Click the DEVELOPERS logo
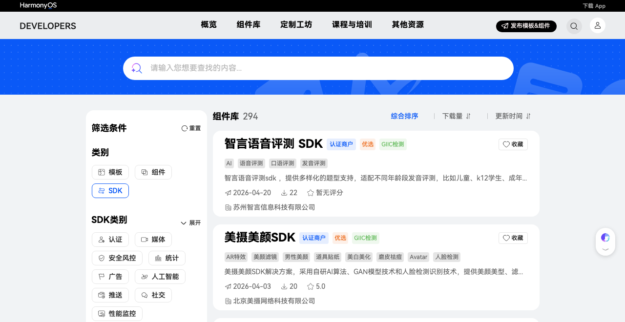Image resolution: width=625 pixels, height=322 pixels. (x=48, y=26)
